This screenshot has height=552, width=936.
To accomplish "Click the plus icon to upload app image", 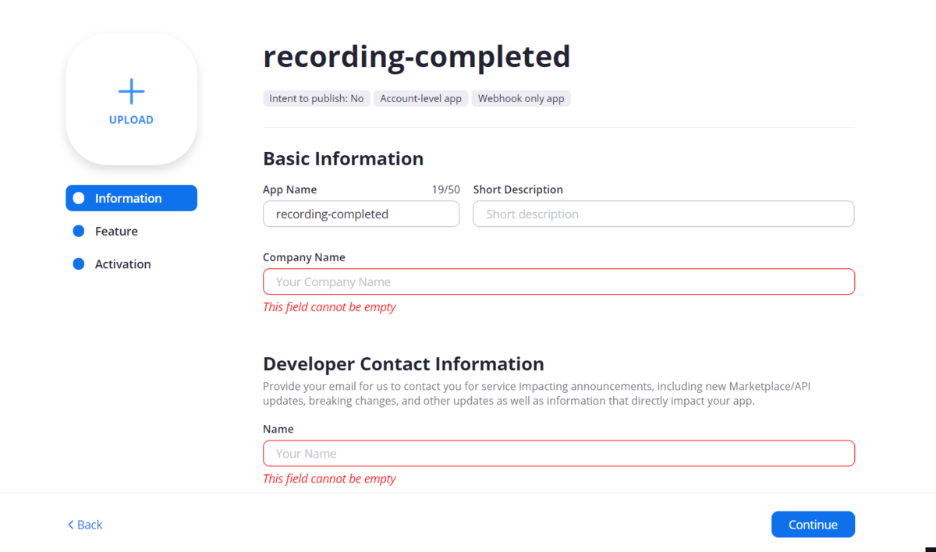I will coord(131,91).
